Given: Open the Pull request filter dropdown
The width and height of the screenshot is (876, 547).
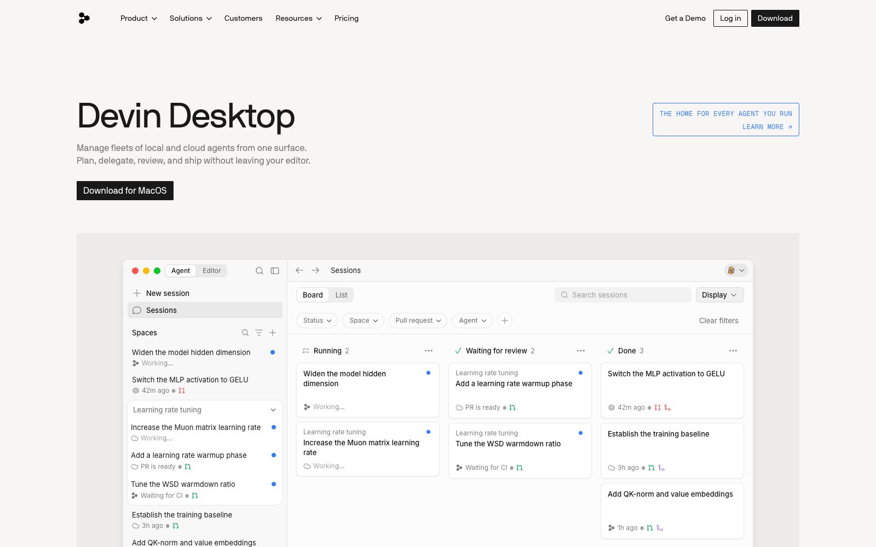Looking at the screenshot, I should tap(418, 321).
